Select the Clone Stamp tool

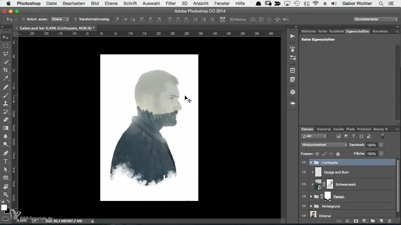click(6, 103)
